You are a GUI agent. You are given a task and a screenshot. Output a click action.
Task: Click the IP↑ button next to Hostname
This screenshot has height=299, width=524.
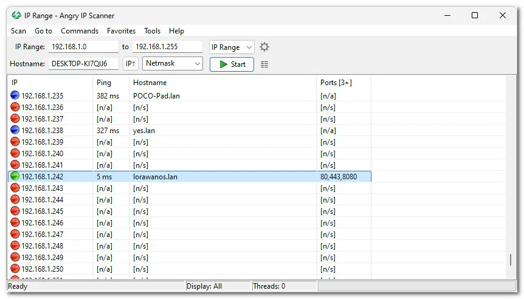tap(131, 63)
